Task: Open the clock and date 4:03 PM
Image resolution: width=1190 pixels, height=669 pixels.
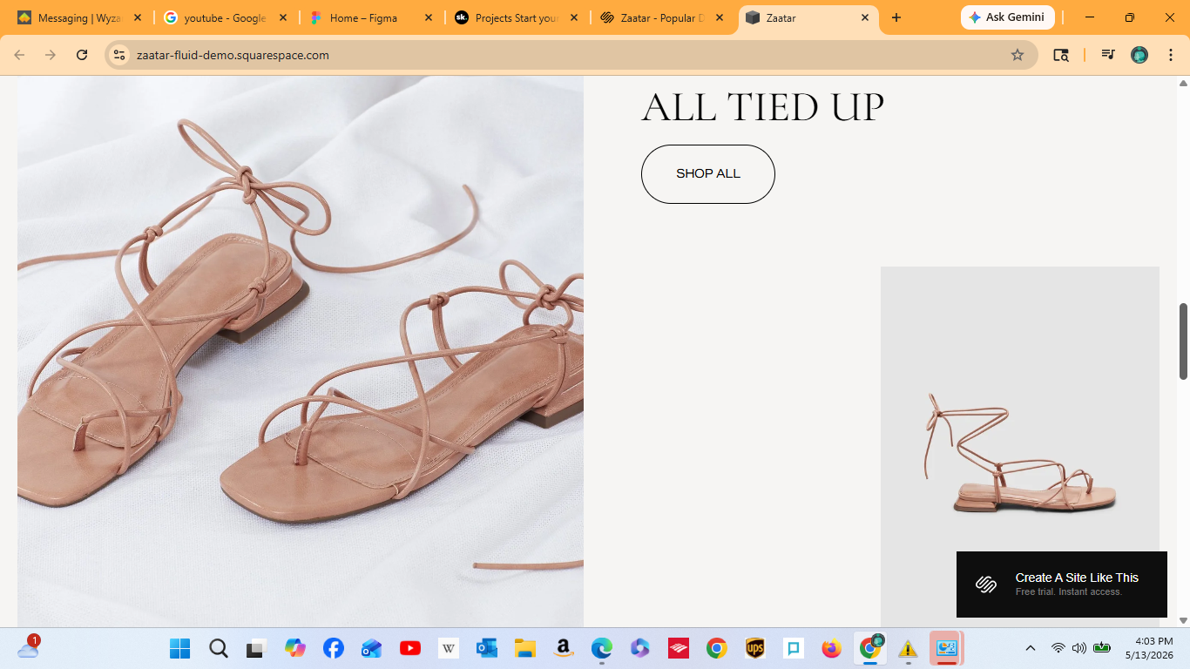Action: pyautogui.click(x=1149, y=647)
